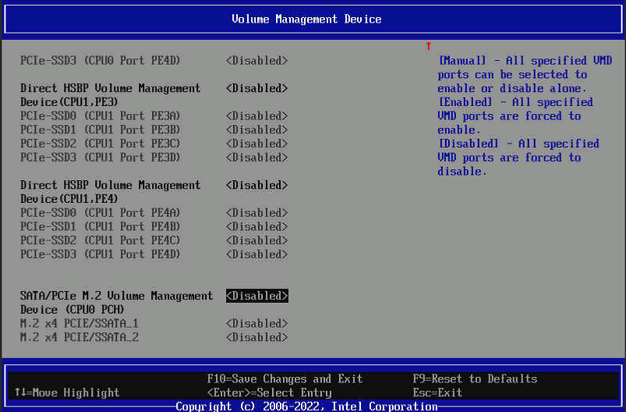Screen dimensions: 626x412
Task: Click PCIe-SSD2 (CPU1 Port PE4C) label
Action: click(x=101, y=240)
